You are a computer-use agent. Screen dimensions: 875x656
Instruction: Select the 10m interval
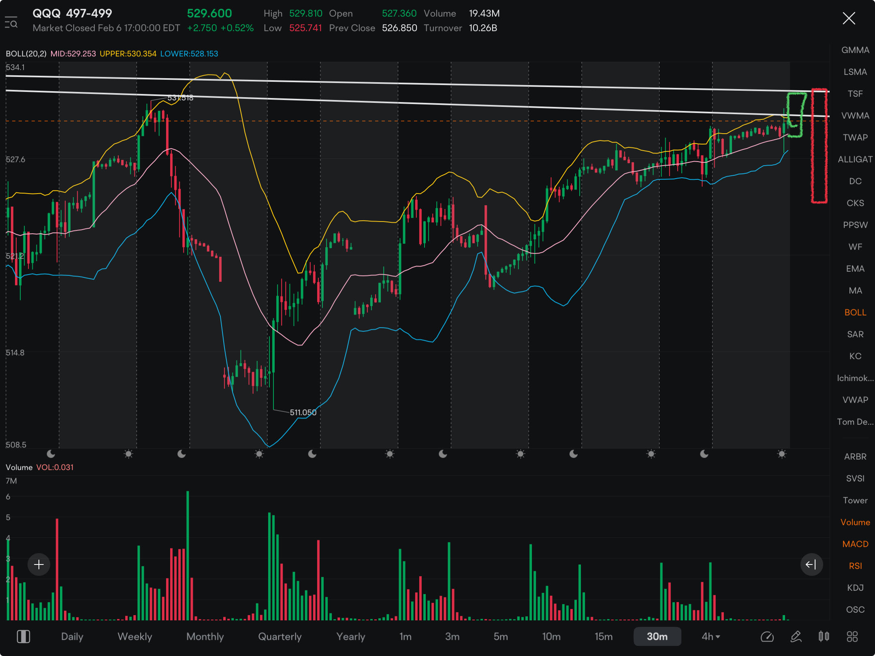pyautogui.click(x=551, y=637)
